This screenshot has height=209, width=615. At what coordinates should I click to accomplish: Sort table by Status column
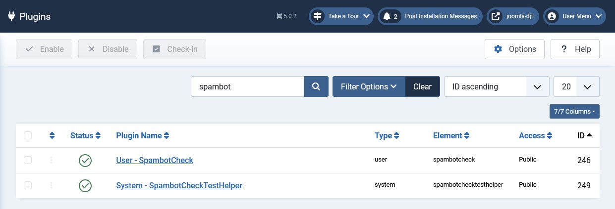point(85,135)
